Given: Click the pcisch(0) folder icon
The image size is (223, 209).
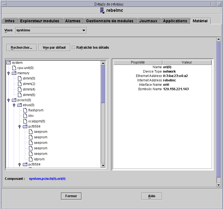Looking at the screenshot, I should (14, 100).
